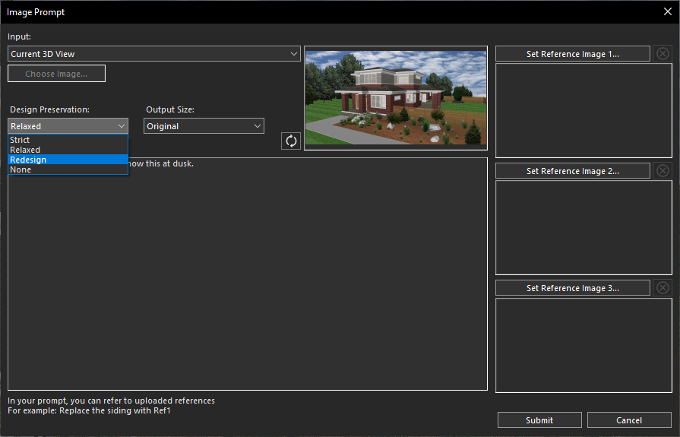Click the house 3D view preview thumbnail
Viewport: 680px width, 437px height.
[x=396, y=98]
